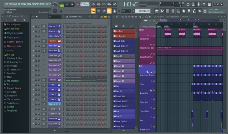Select the Playlist slip tool
Screen dimensions: 228x134
136,17
